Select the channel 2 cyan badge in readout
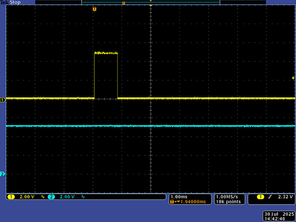This screenshot has height=222, width=296. 51,197
